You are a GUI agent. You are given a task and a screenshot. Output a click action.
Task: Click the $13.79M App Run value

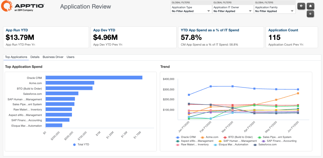(20, 37)
